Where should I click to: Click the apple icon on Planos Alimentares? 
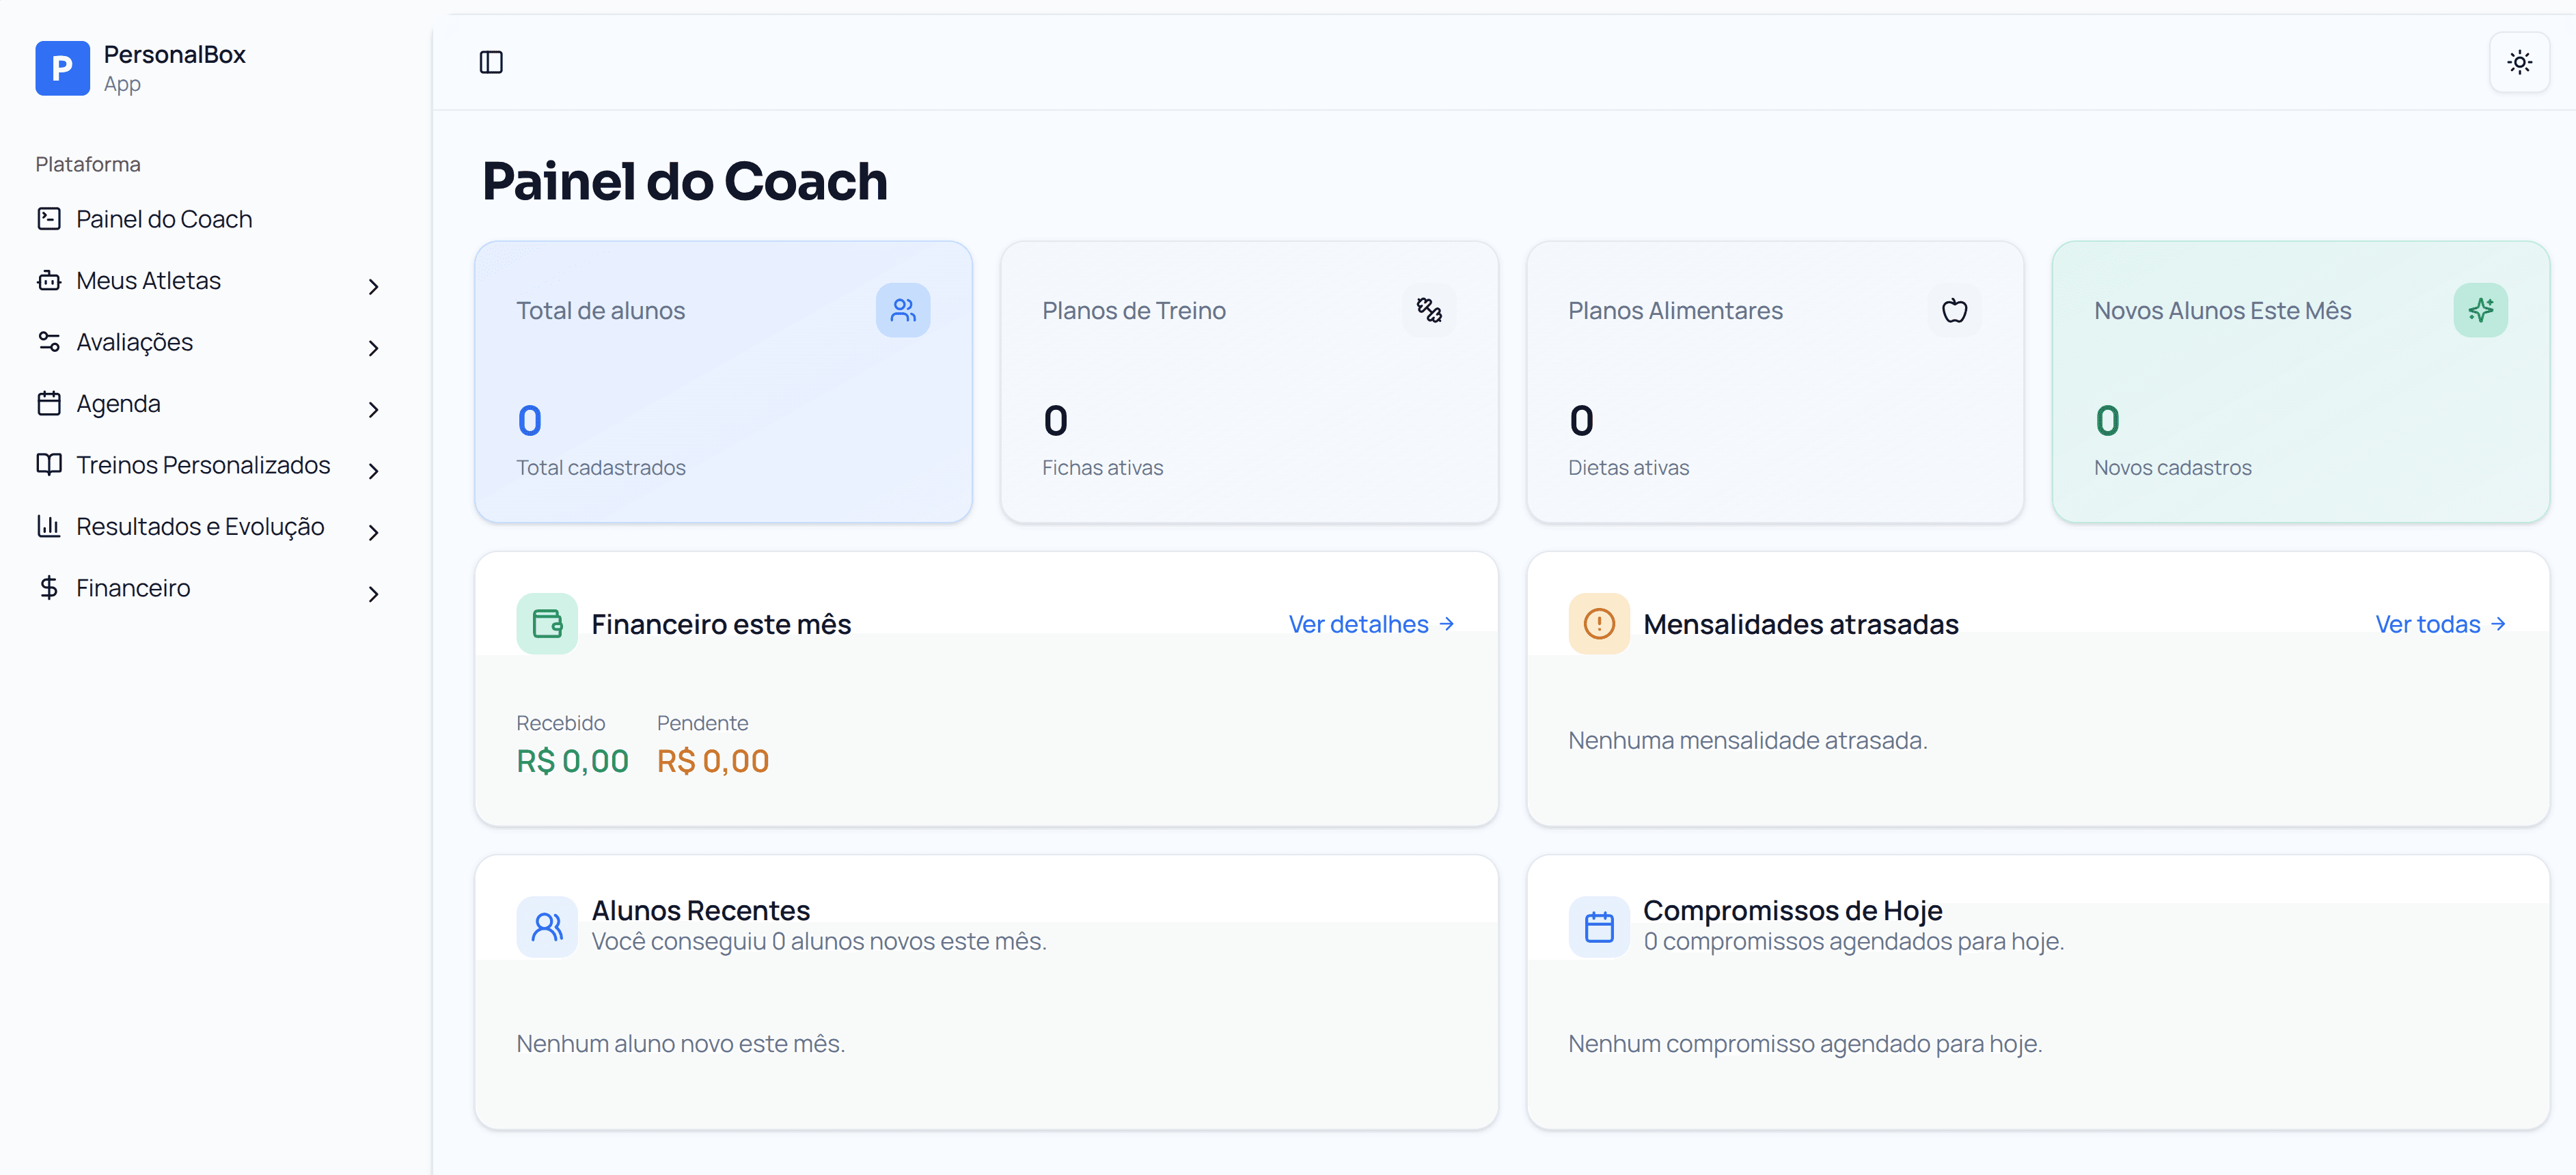(1955, 310)
